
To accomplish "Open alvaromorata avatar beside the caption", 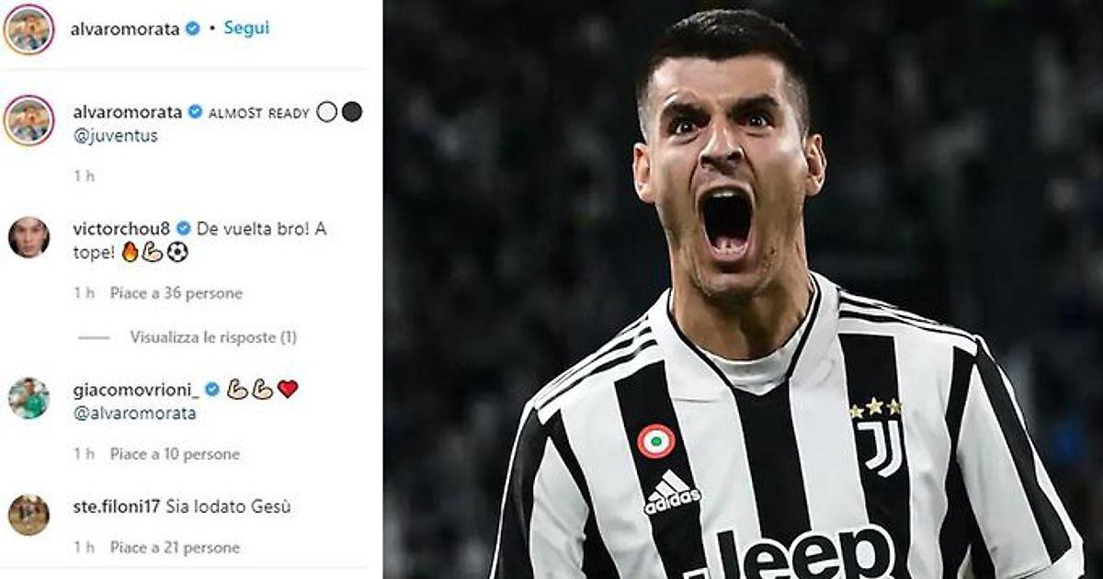I will coord(28,120).
